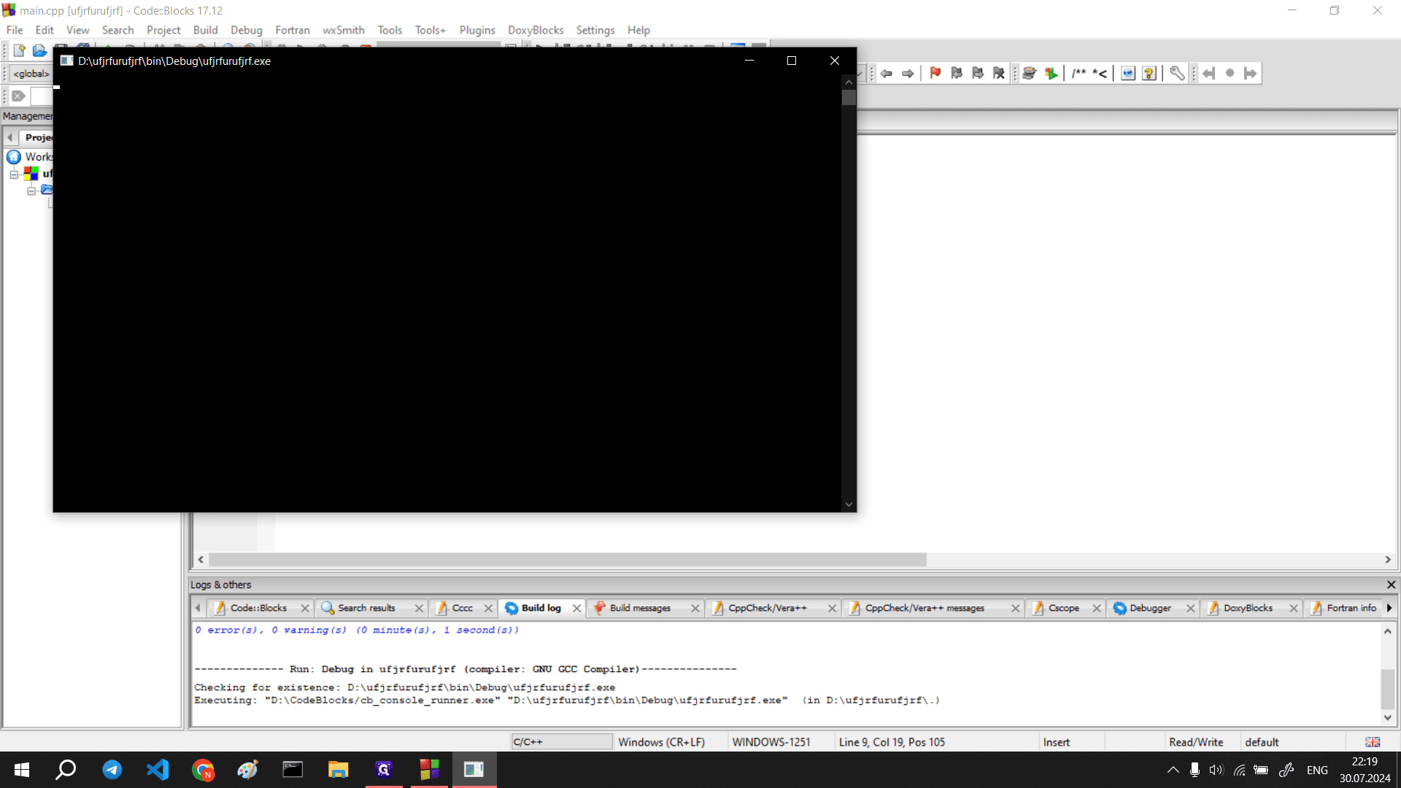
Task: Open the wxSmith menu
Action: [x=344, y=30]
